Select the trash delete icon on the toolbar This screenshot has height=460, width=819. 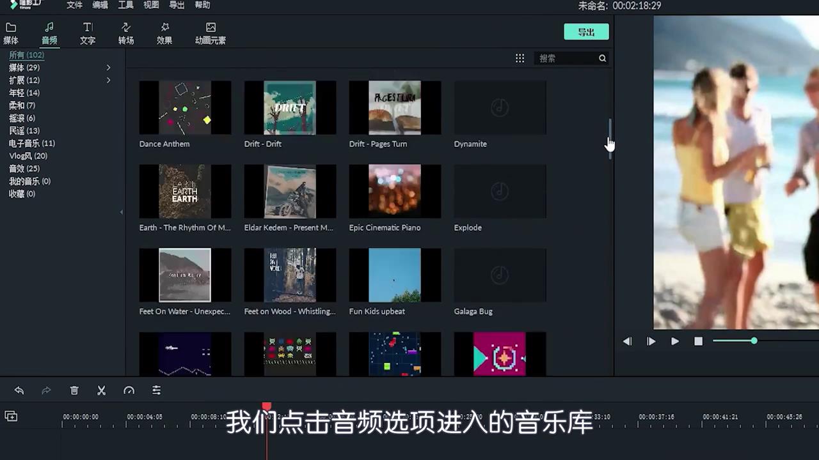coord(74,390)
